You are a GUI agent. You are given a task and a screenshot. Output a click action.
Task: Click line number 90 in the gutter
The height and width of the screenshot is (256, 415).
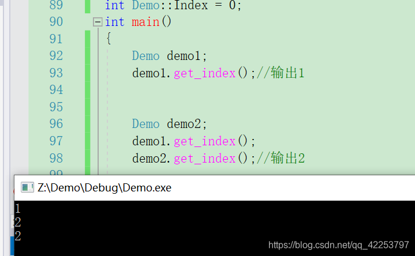[56, 22]
